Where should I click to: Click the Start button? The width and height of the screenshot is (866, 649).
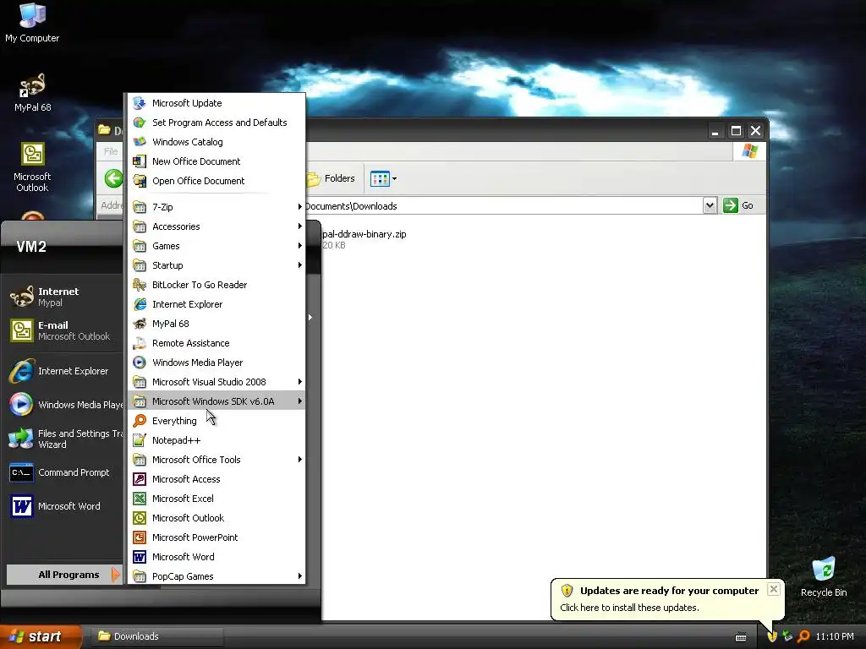[41, 636]
